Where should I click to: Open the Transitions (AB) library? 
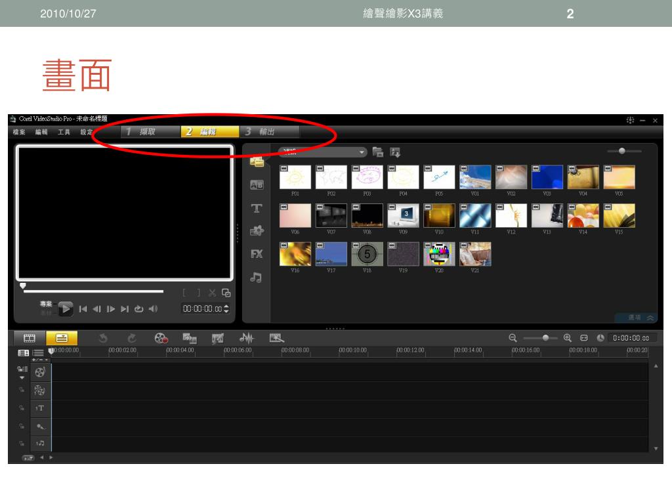257,185
